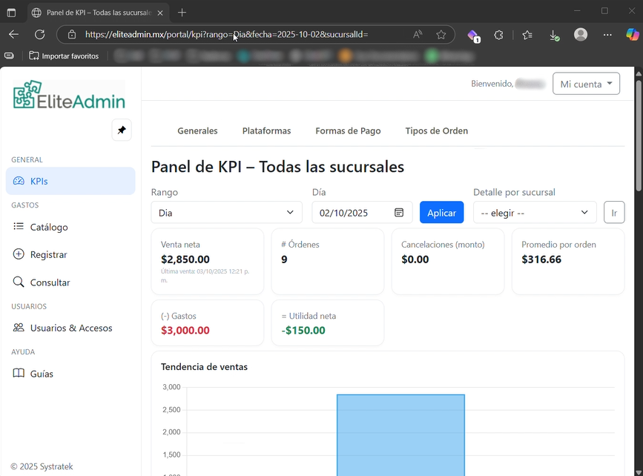Click the Registrar plus icon
The height and width of the screenshot is (476, 643).
tap(19, 254)
